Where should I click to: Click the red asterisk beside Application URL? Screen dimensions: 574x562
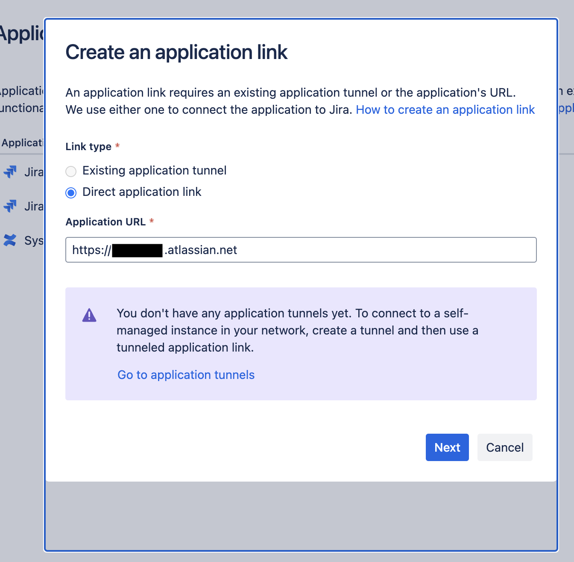click(152, 221)
